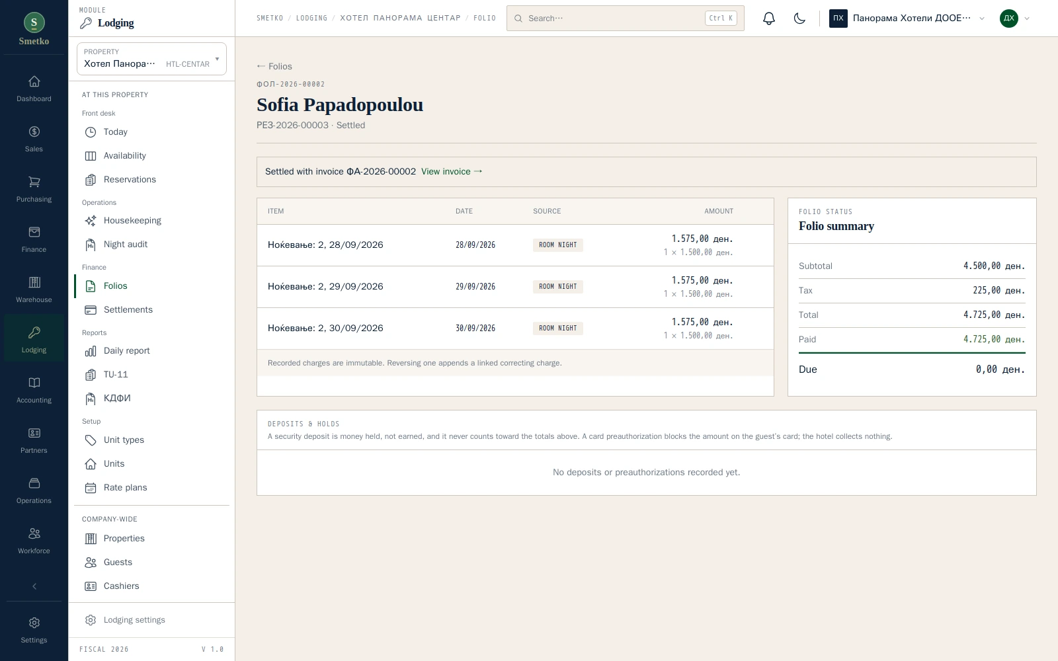Collapse the left rail with the chevron
The height and width of the screenshot is (661, 1058).
pyautogui.click(x=34, y=586)
